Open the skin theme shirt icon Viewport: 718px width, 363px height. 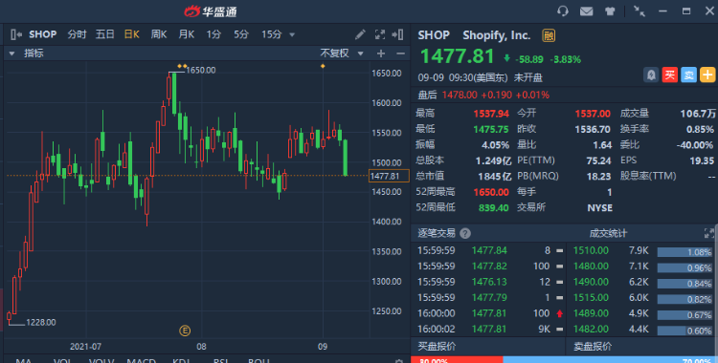(x=610, y=11)
